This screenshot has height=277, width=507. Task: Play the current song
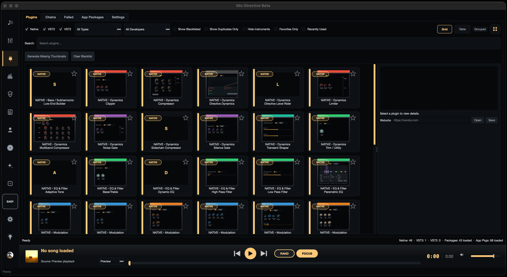point(250,253)
